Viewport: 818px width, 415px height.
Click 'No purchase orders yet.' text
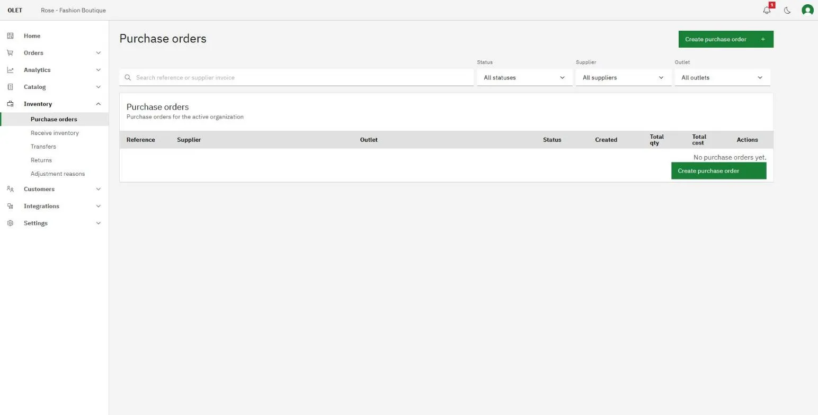730,157
